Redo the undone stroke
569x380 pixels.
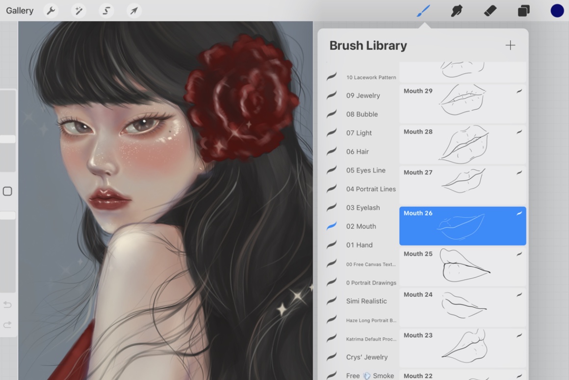point(8,324)
